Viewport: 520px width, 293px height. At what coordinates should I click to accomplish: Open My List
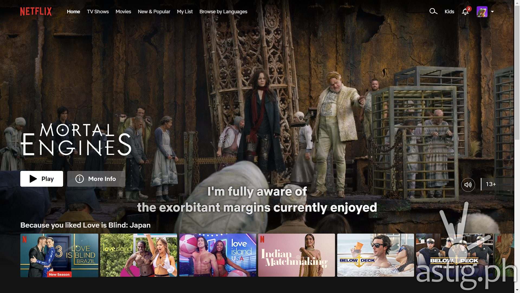click(185, 12)
